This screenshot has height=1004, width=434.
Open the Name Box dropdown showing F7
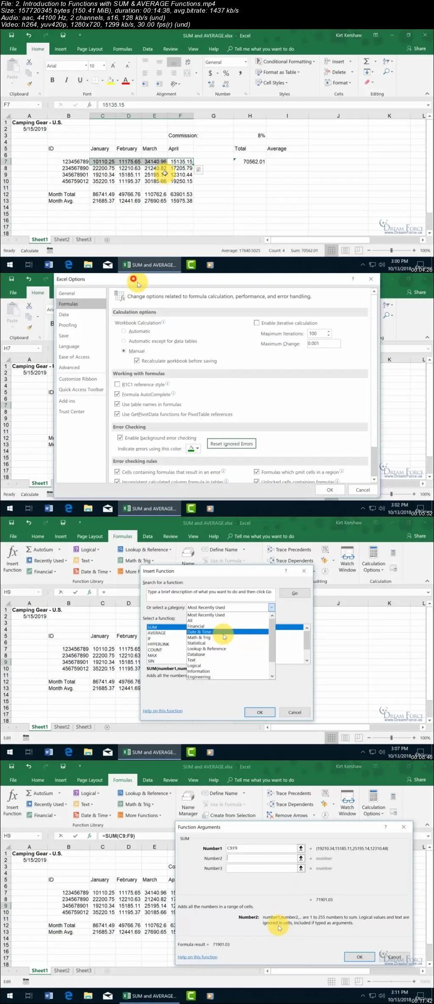coord(39,105)
